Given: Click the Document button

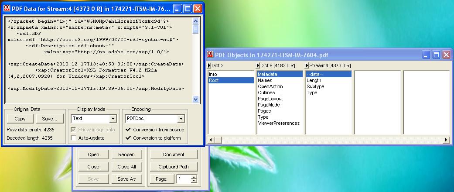Looking at the screenshot, I should tap(174, 154).
